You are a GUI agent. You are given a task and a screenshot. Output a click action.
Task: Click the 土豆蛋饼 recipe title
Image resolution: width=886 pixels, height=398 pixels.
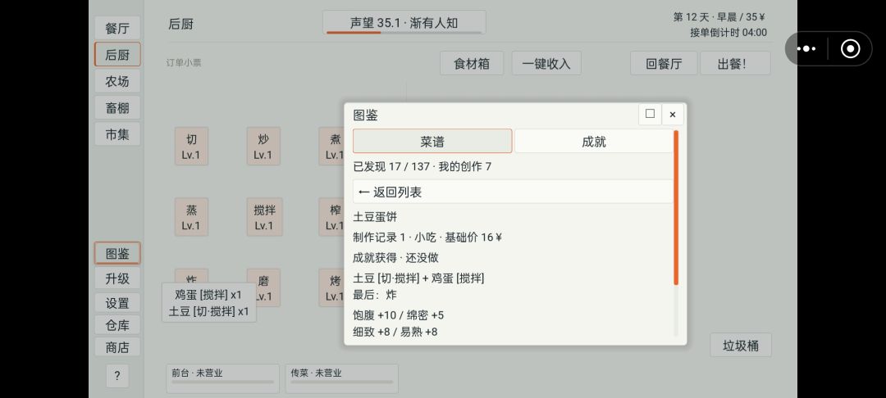point(375,217)
